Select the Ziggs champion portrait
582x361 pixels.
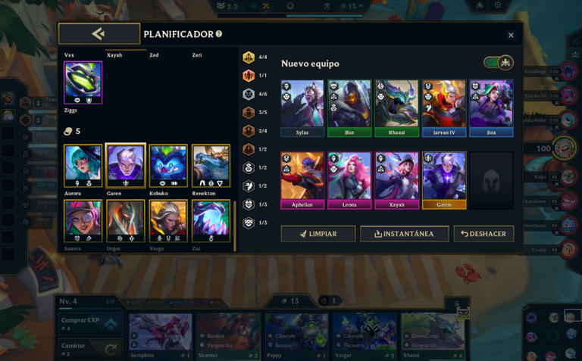[x=83, y=82]
